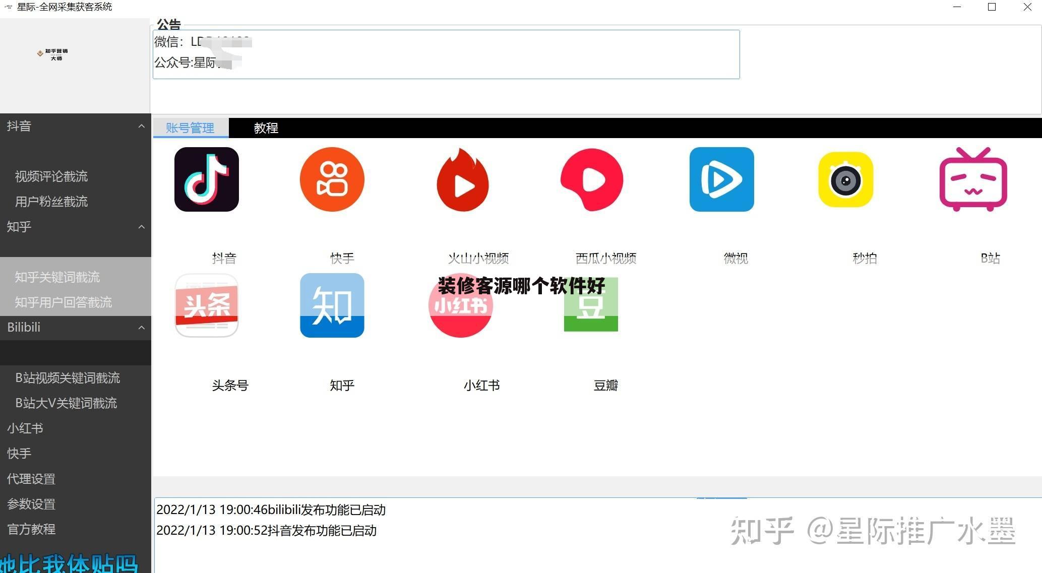Collapse the 知乎 sidebar section chevron
Viewport: 1042px width, 573px height.
pos(142,227)
